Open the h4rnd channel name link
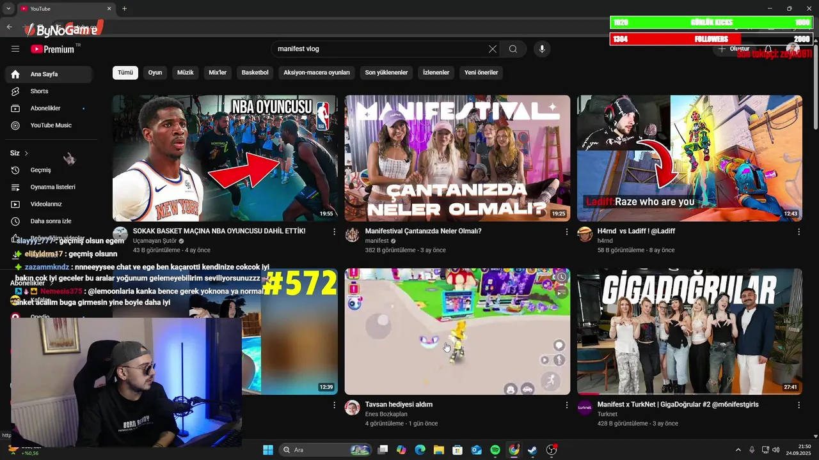The height and width of the screenshot is (460, 819). 605,241
